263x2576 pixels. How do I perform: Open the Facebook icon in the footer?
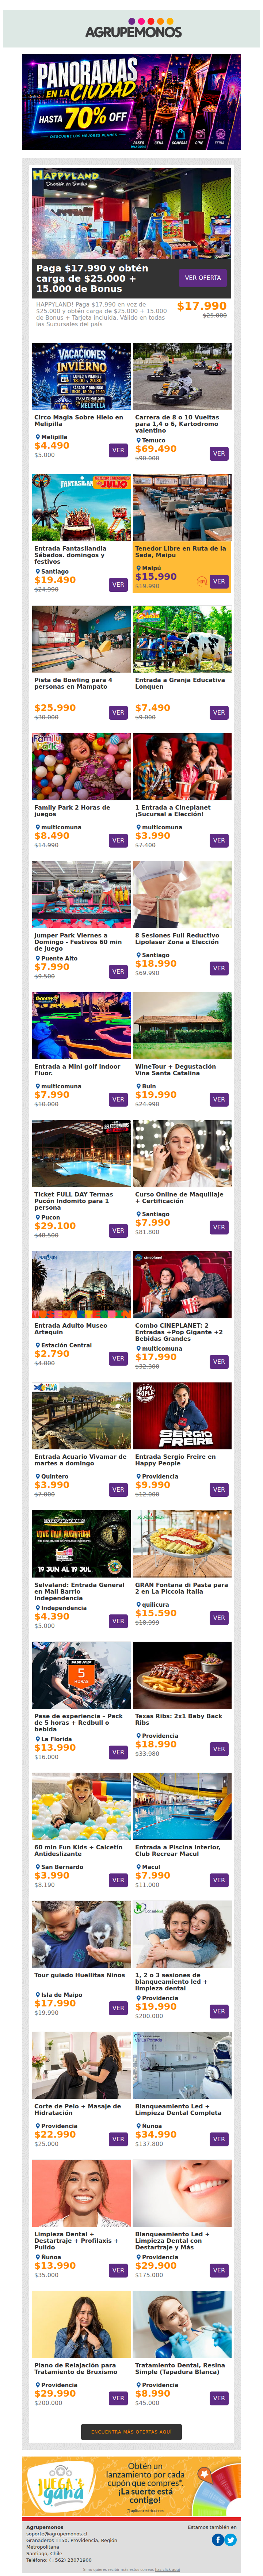tap(217, 2539)
